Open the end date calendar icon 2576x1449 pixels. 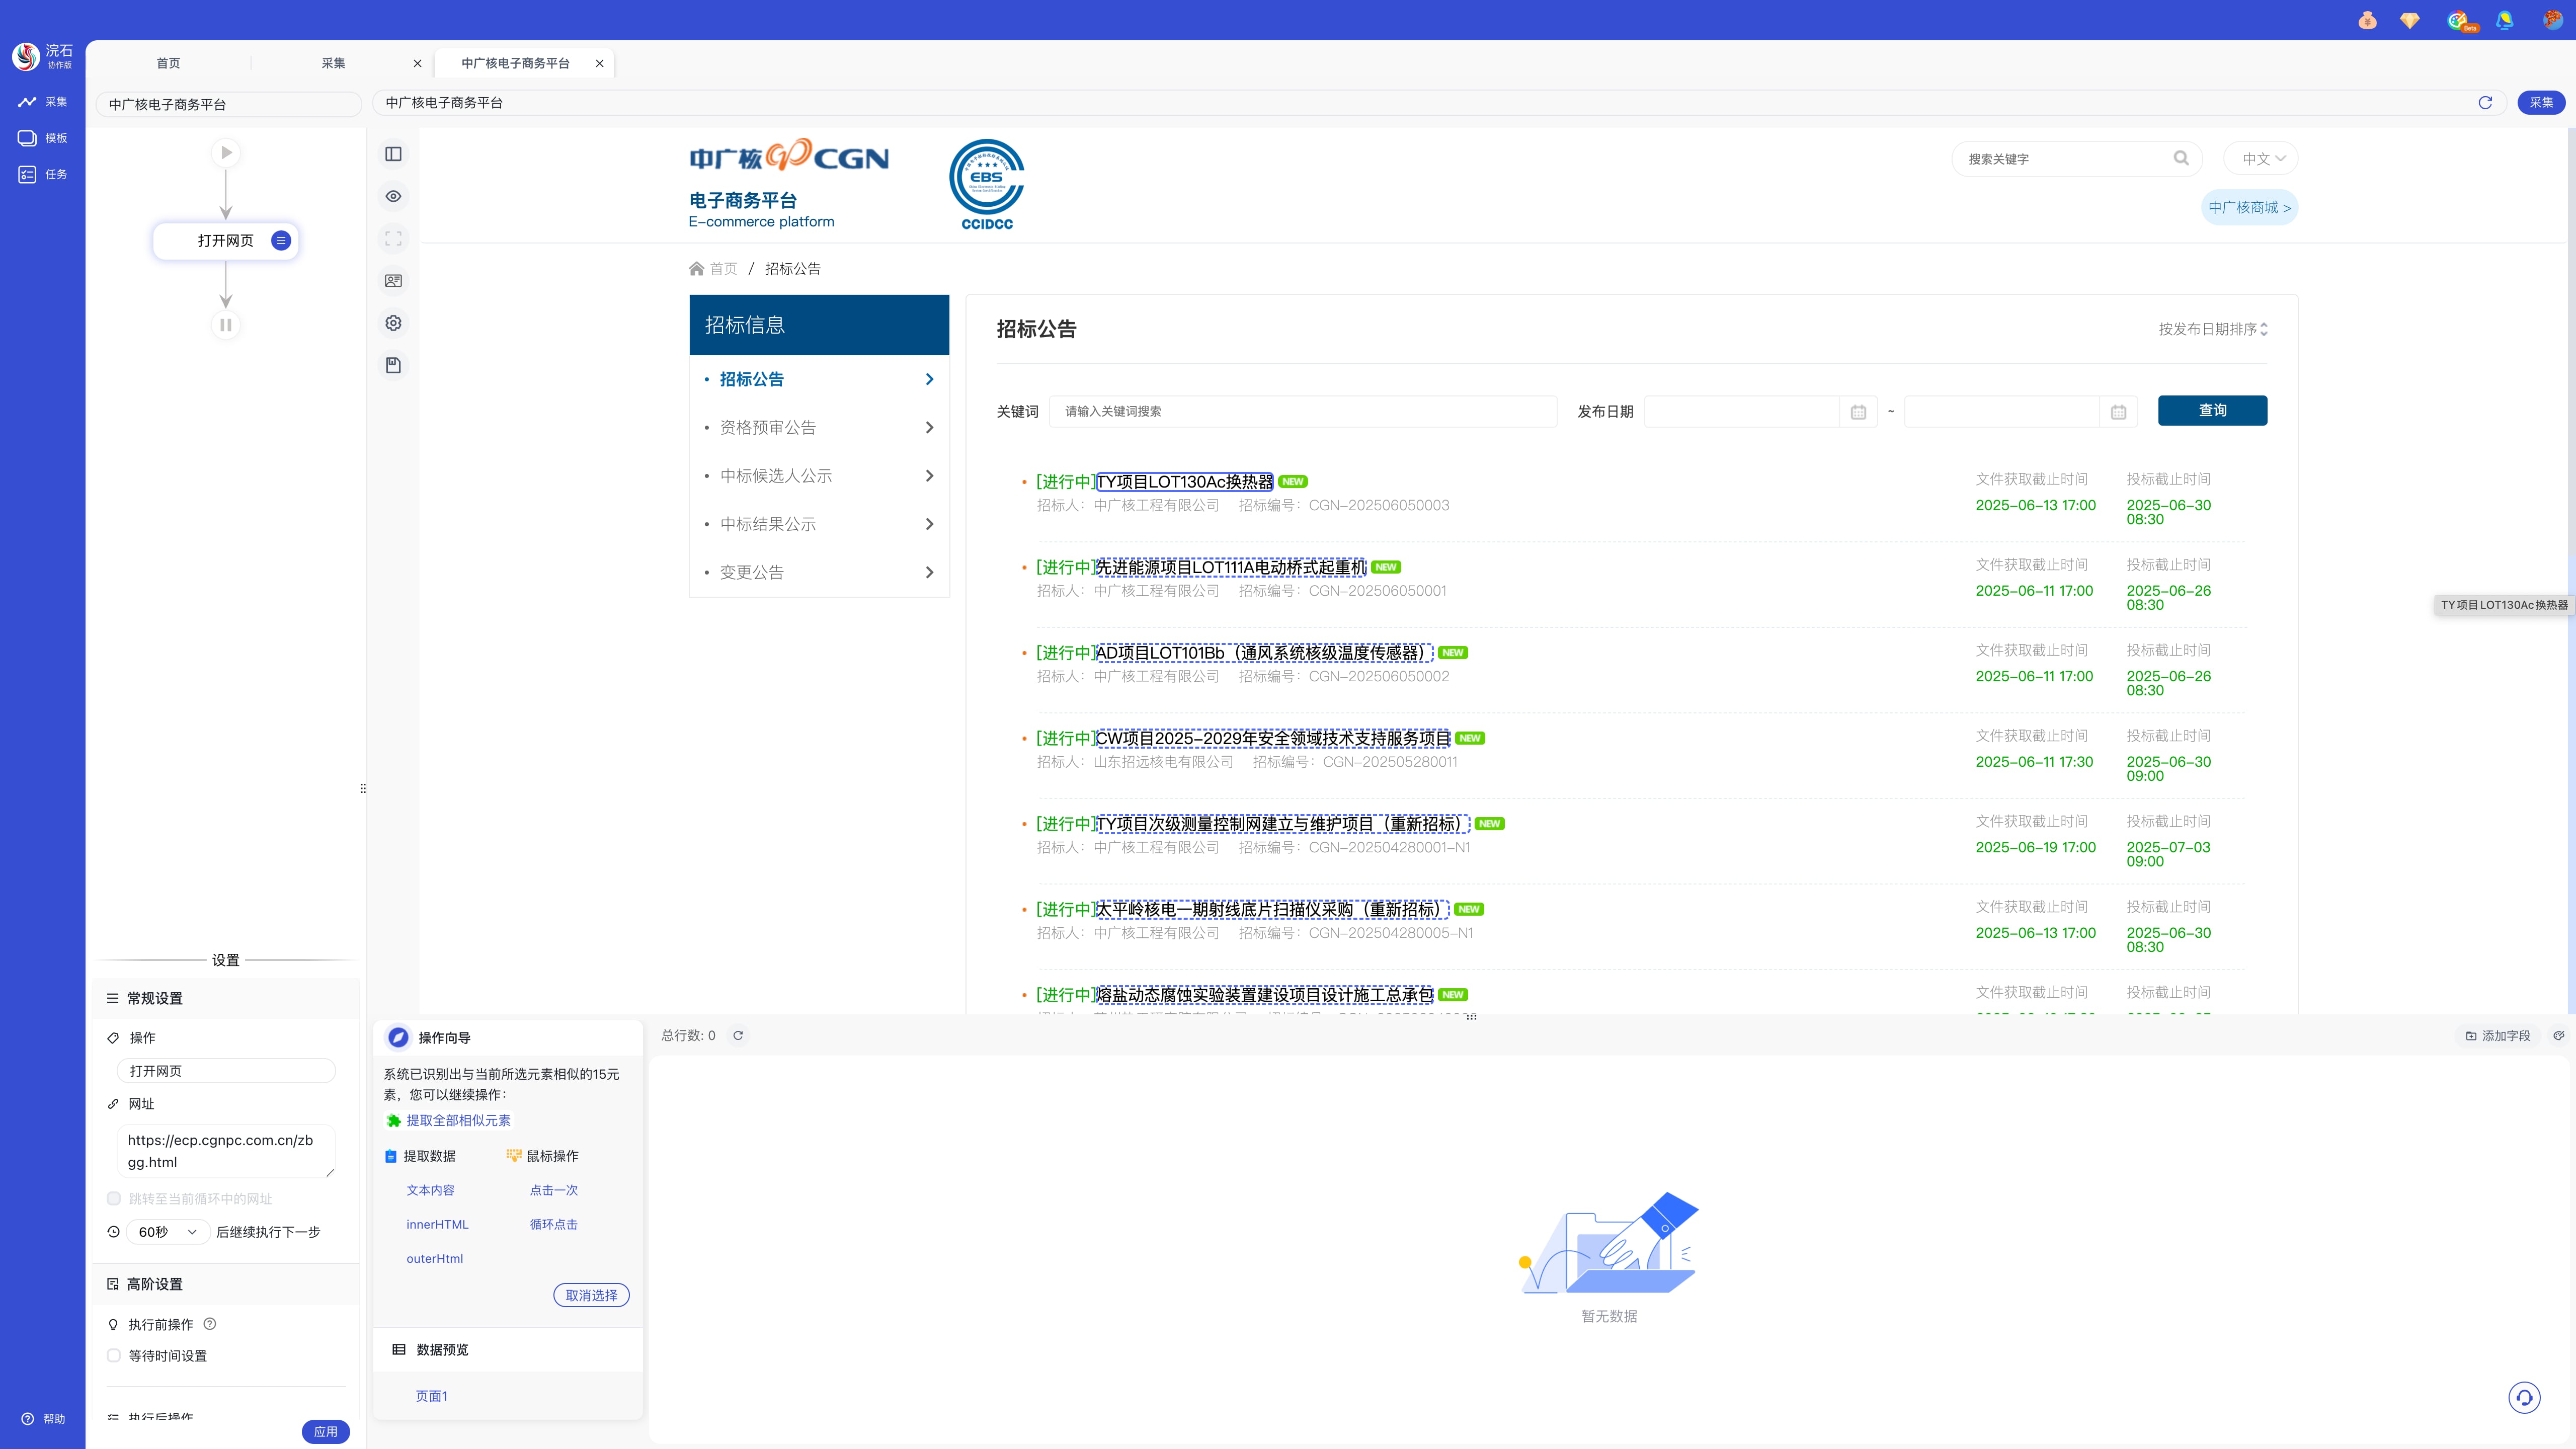pos(2118,412)
